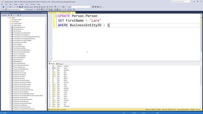Image resolution: width=203 pixels, height=114 pixels.
Task: Click the wrench Properties icon in toolbar
Action: [95, 7]
